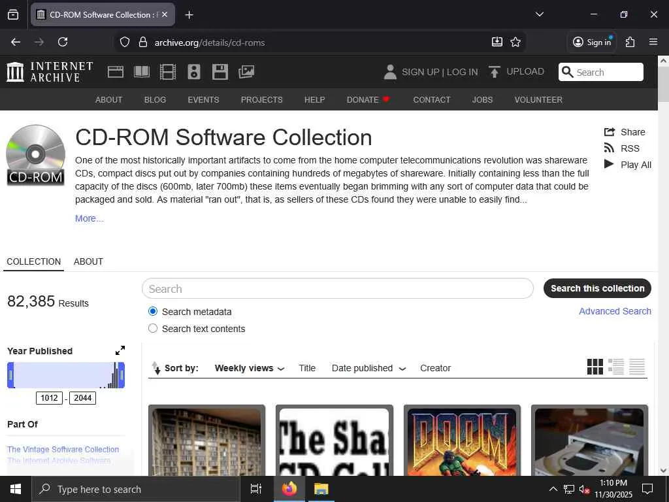Screen dimensions: 669x502
Task: Open ABOUT in the top navigation
Action: click(109, 99)
